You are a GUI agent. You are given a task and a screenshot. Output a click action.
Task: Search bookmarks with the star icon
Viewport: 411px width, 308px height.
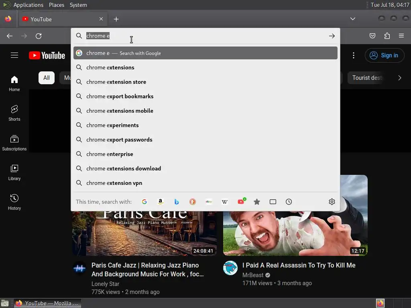coord(257,202)
